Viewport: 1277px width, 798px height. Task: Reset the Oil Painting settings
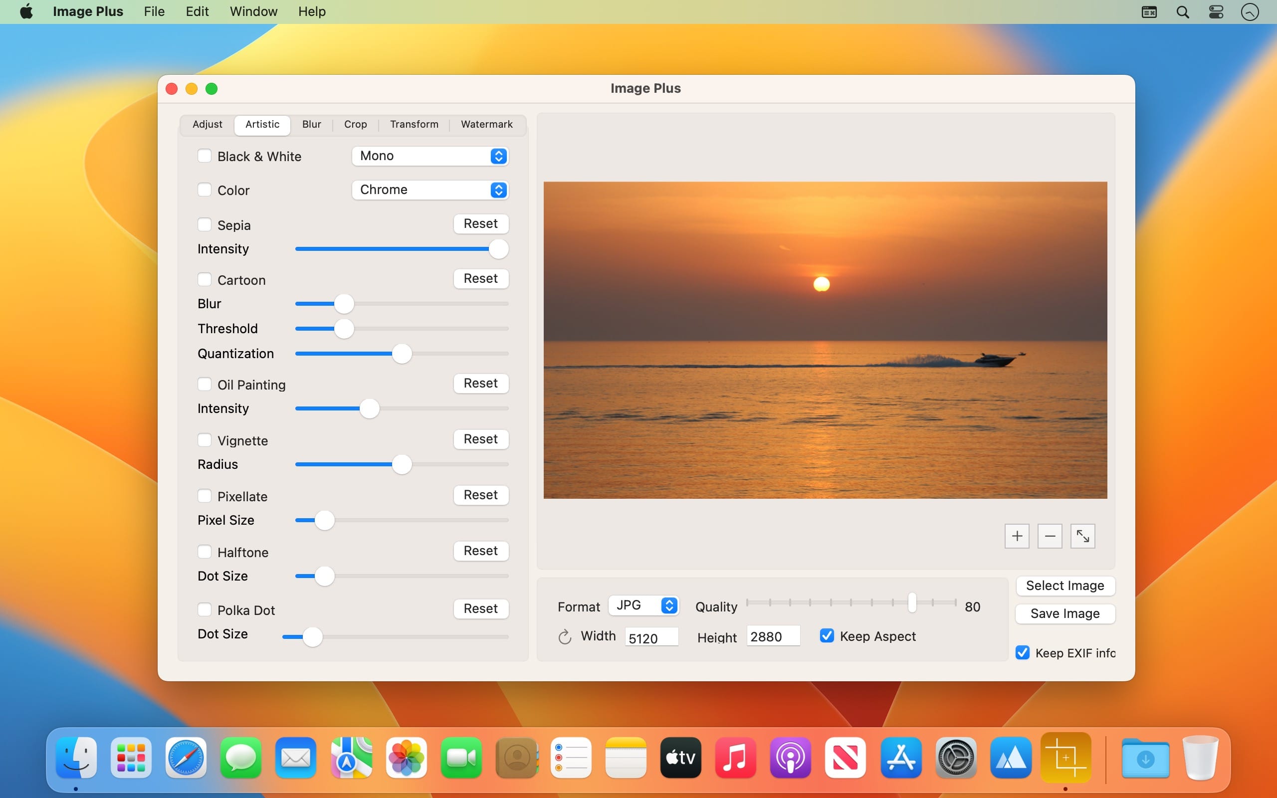pos(481,383)
